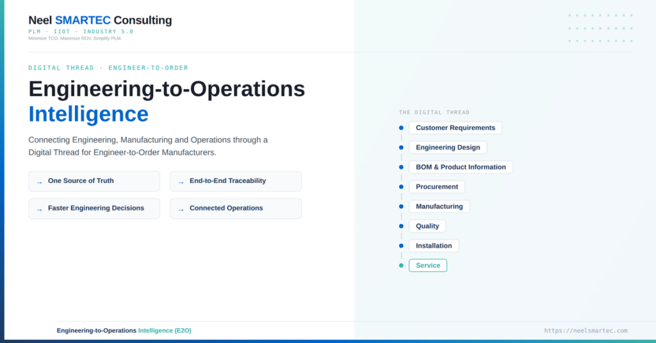Select the BOM & Product Information step
This screenshot has width=656, height=343.
point(461,167)
